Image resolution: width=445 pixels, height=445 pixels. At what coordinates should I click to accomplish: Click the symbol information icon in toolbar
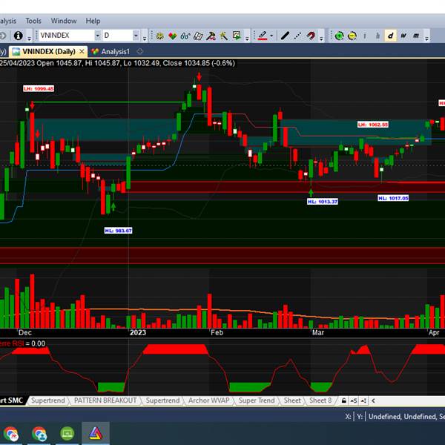(x=18, y=36)
